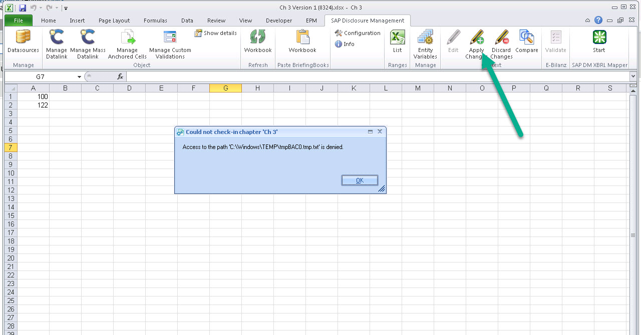Click the fx Insert Function icon

[x=120, y=76]
